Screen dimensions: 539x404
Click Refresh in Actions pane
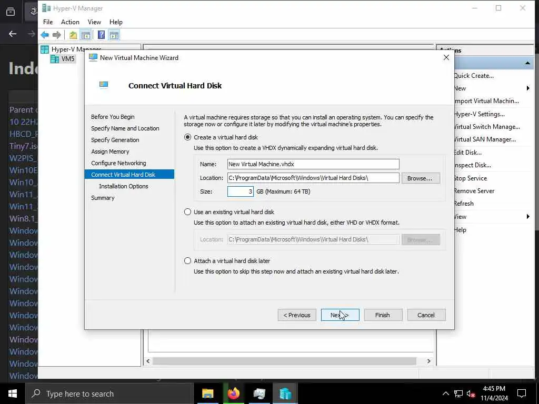(464, 204)
